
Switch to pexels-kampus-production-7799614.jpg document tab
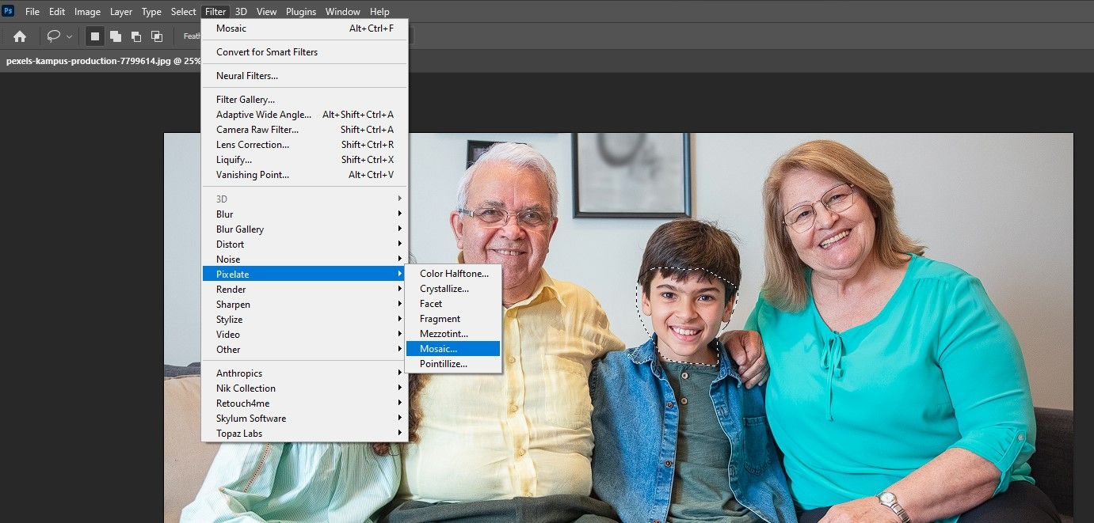(103, 61)
